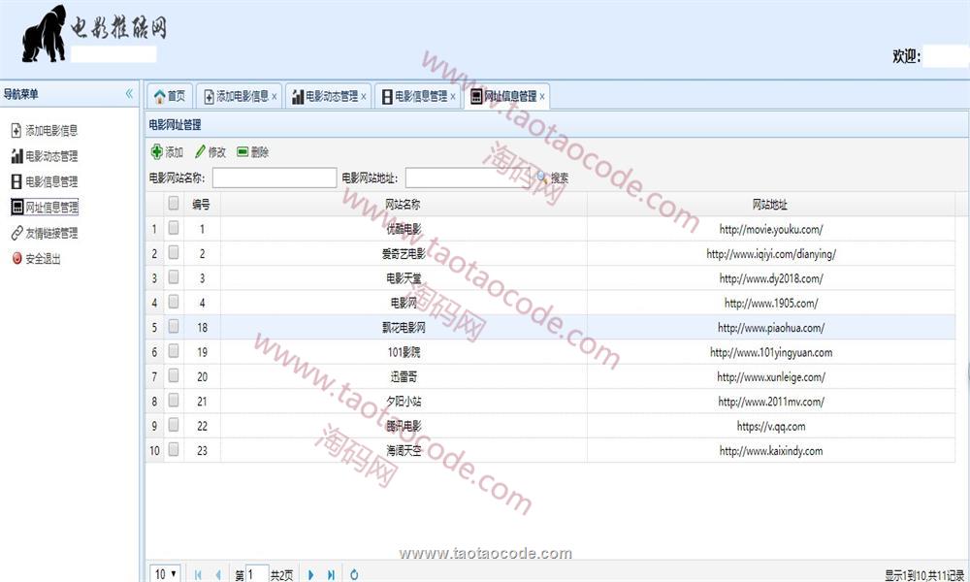Switch to the 首页 home tab
The height and width of the screenshot is (582, 970).
tap(170, 96)
